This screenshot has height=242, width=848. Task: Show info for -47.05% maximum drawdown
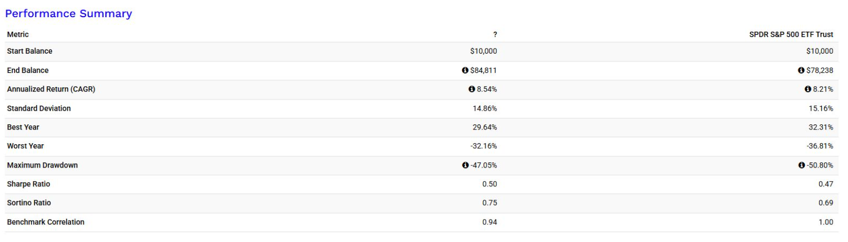[465, 165]
